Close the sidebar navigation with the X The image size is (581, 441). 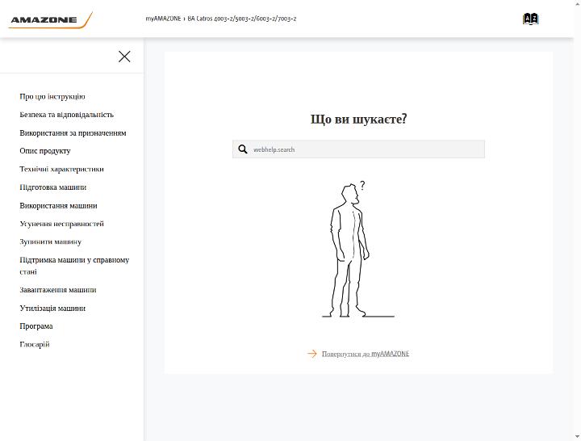[124, 57]
